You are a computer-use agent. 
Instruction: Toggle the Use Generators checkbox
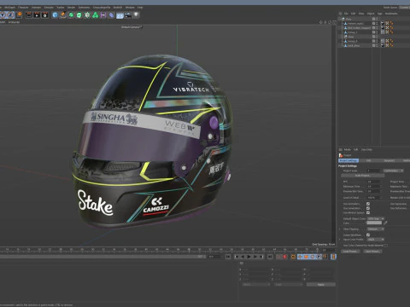[x=368, y=208]
